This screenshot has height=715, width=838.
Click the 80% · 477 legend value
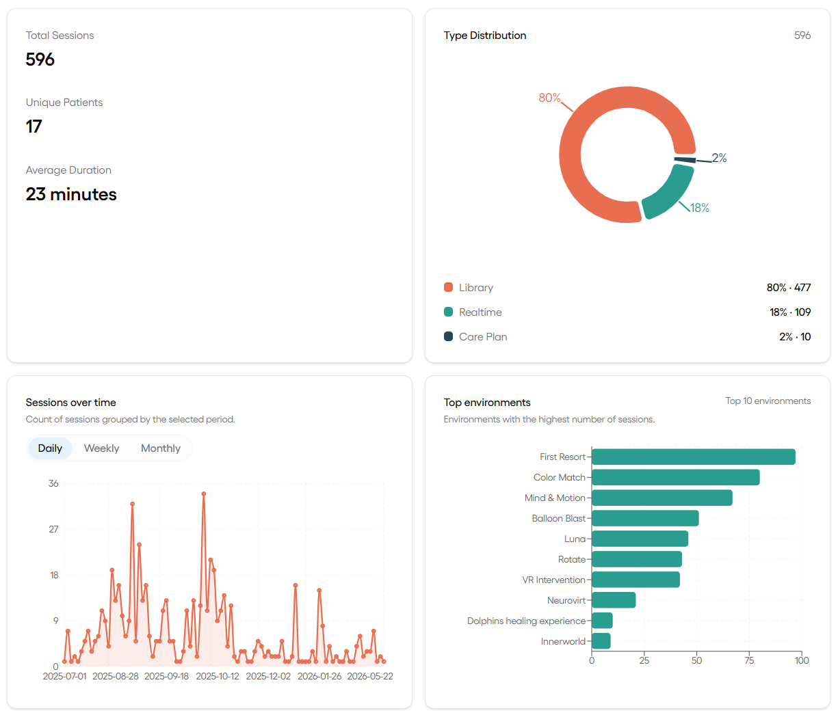[789, 288]
